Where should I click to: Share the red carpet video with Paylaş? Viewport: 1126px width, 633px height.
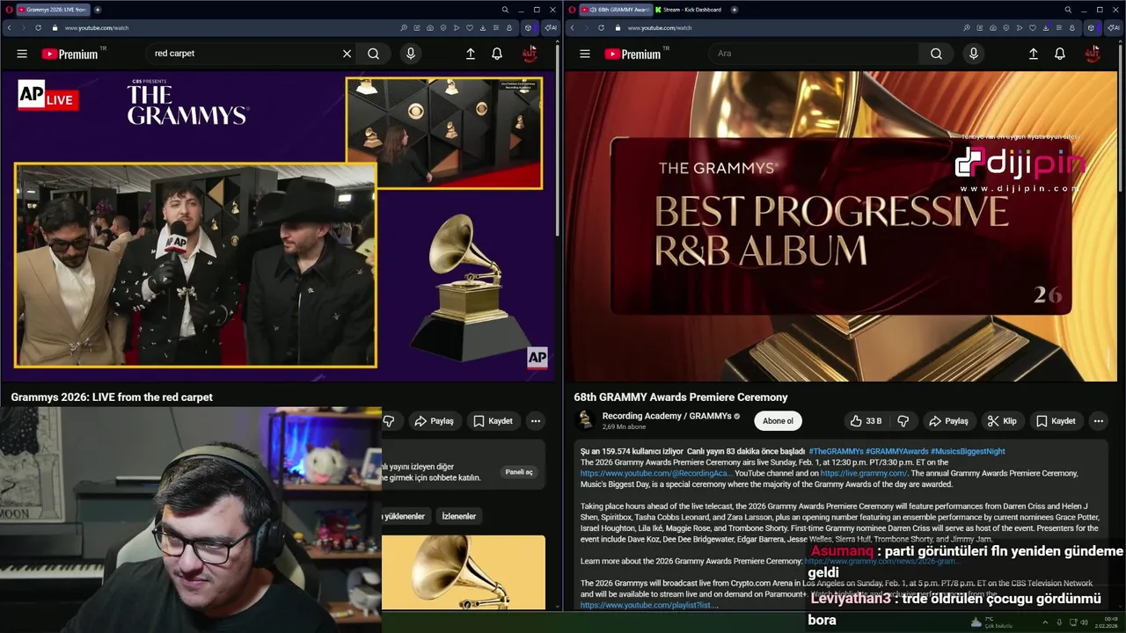(434, 421)
